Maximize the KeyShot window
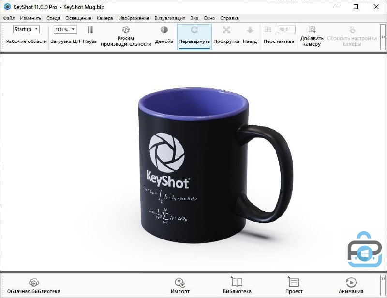 [356, 7]
